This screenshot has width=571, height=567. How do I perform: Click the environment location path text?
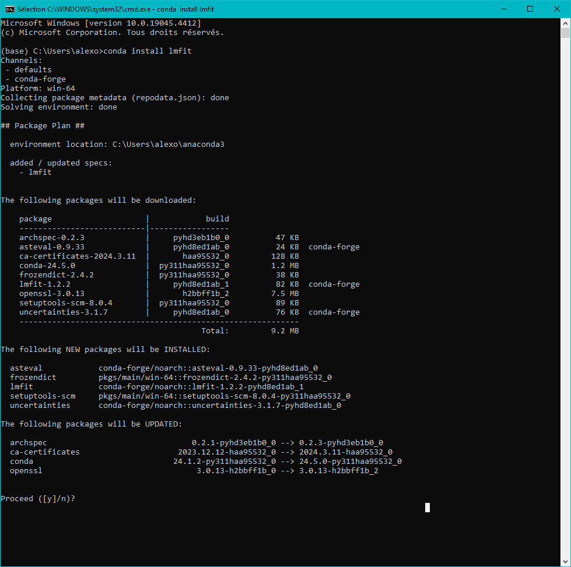[168, 145]
